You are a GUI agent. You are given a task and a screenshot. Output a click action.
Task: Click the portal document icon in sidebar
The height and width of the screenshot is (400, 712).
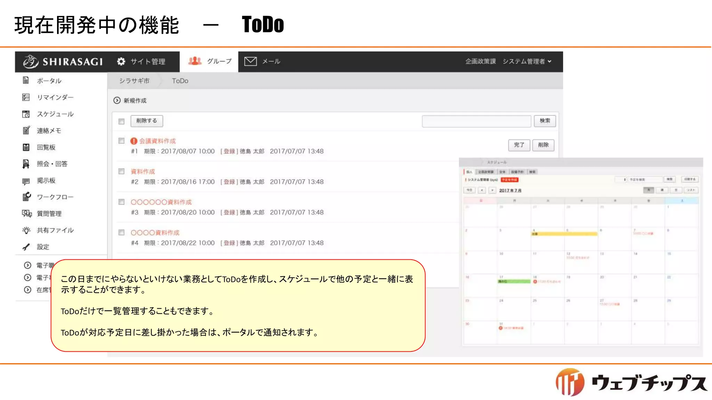coord(26,80)
